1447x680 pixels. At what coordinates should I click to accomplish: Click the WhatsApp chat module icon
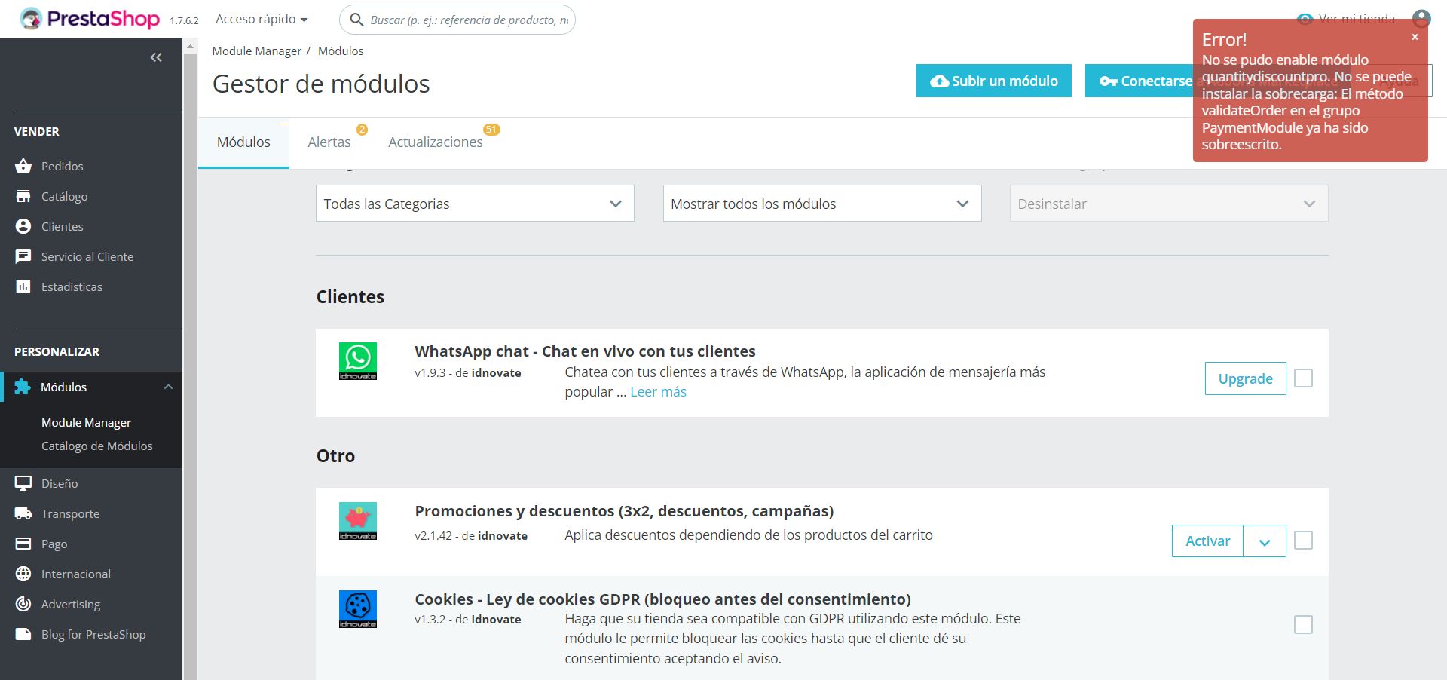(358, 361)
